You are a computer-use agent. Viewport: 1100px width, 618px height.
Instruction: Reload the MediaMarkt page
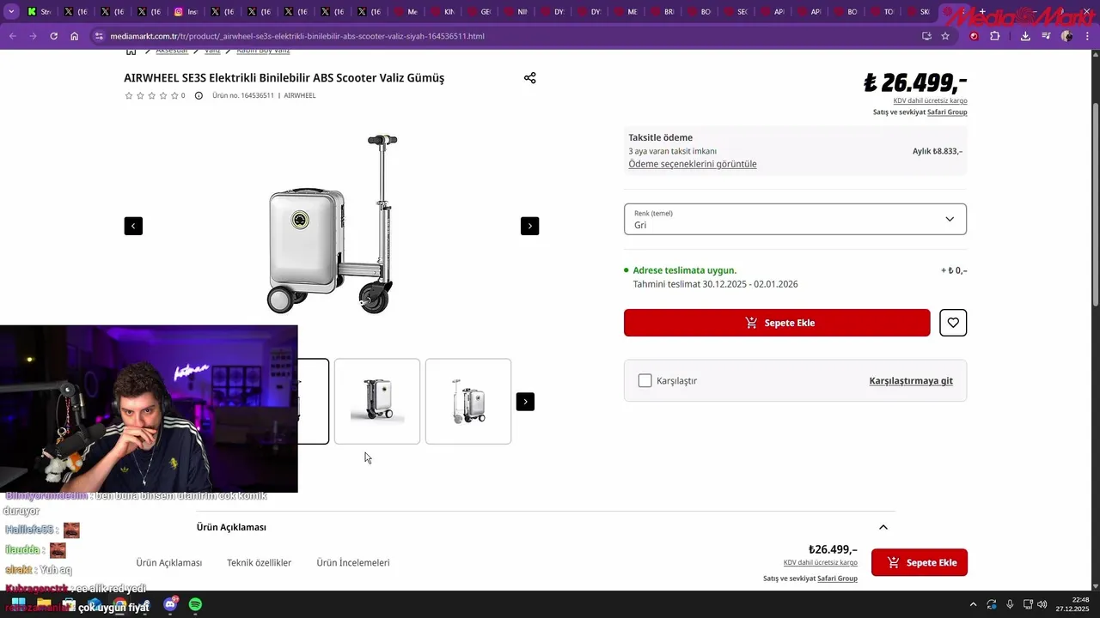coord(53,36)
